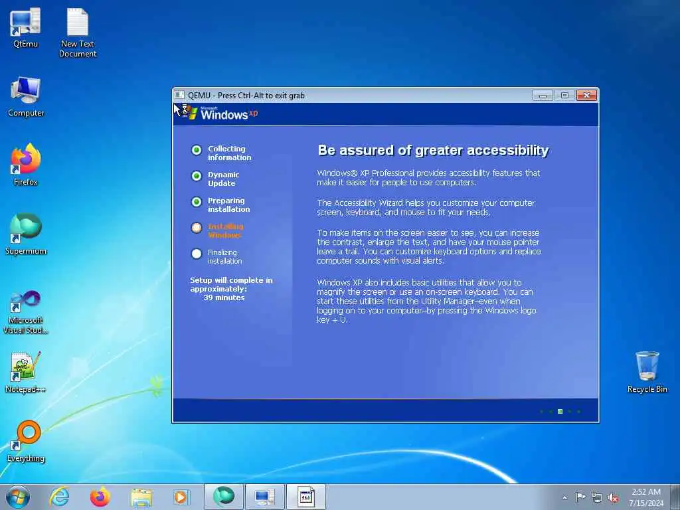The width and height of the screenshot is (680, 510).
Task: Open the Computer desktop icon
Action: (26, 96)
